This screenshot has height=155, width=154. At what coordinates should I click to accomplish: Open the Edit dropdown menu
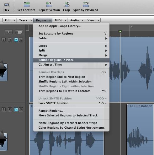coord(9,20)
